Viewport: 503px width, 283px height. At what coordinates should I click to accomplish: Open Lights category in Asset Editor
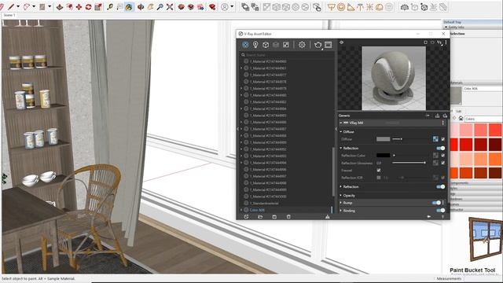[255, 45]
